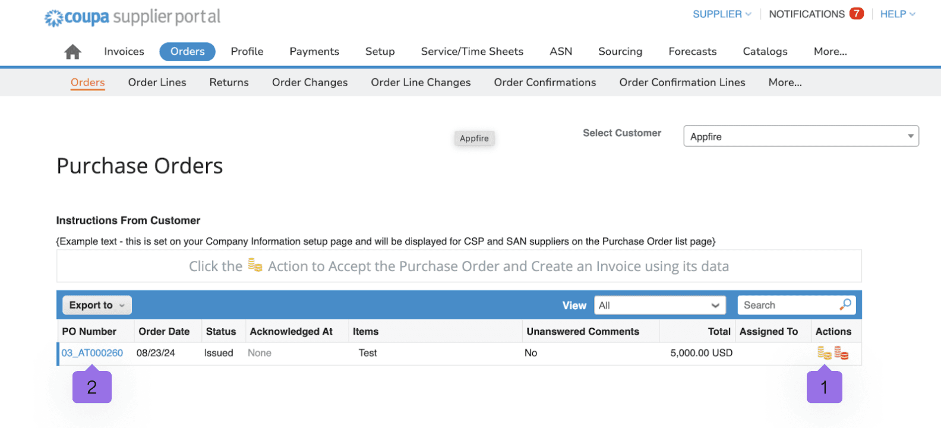The image size is (941, 428).
Task: Open the Forecasts menu
Action: tap(693, 52)
